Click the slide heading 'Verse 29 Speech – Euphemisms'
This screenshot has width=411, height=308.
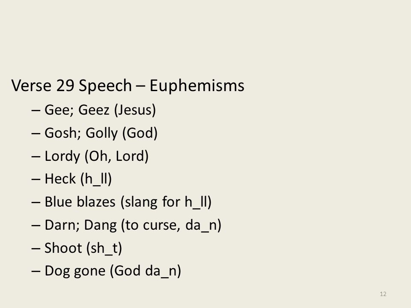[x=128, y=86]
